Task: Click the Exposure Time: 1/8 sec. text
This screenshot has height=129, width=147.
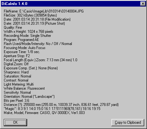Action: 22,52
